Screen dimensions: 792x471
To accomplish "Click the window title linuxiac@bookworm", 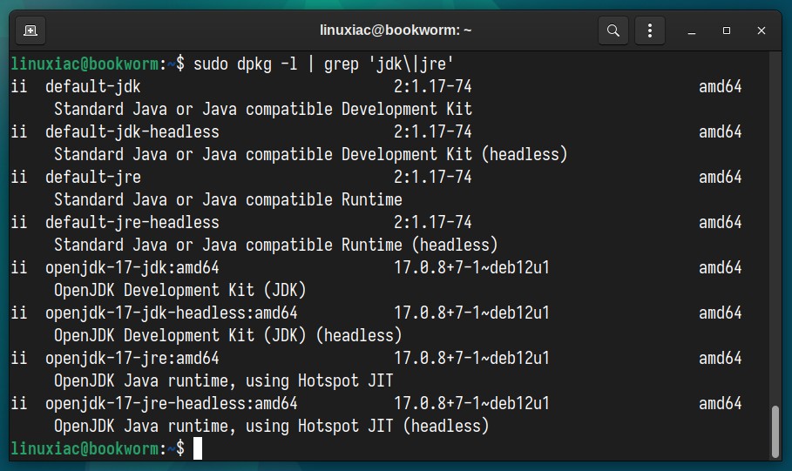I will point(396,30).
